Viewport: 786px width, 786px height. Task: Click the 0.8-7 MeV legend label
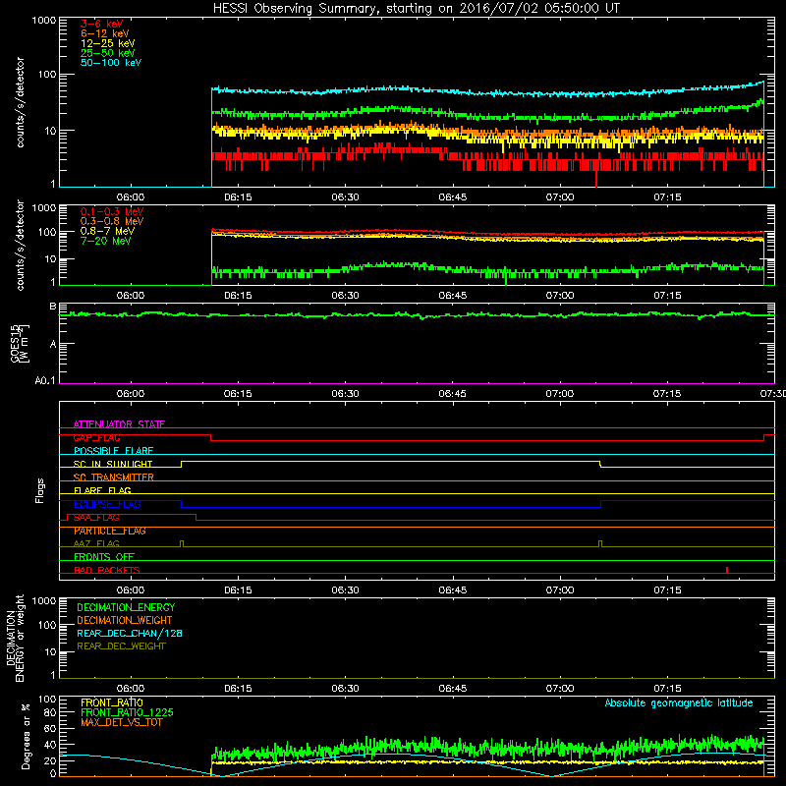[x=107, y=231]
